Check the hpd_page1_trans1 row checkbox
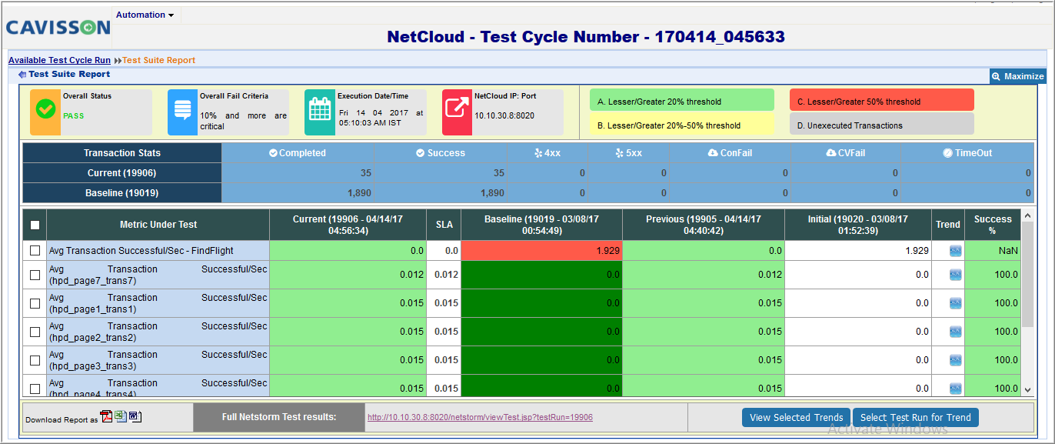 pyautogui.click(x=35, y=303)
